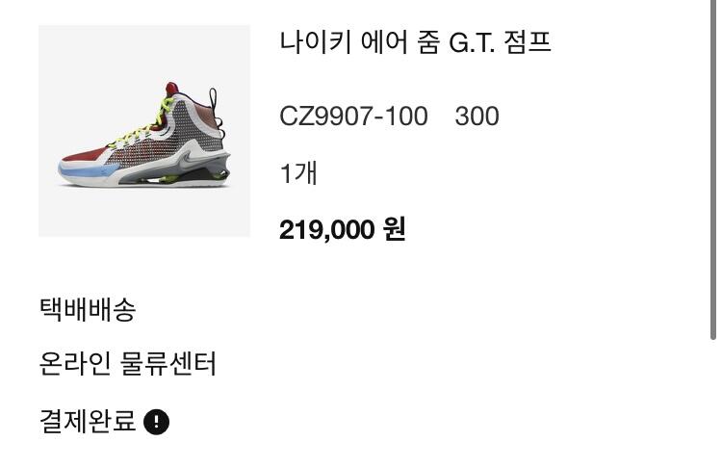Click the neon yellow laces in the shoe image
This screenshot has width=722, height=468.
point(145,123)
